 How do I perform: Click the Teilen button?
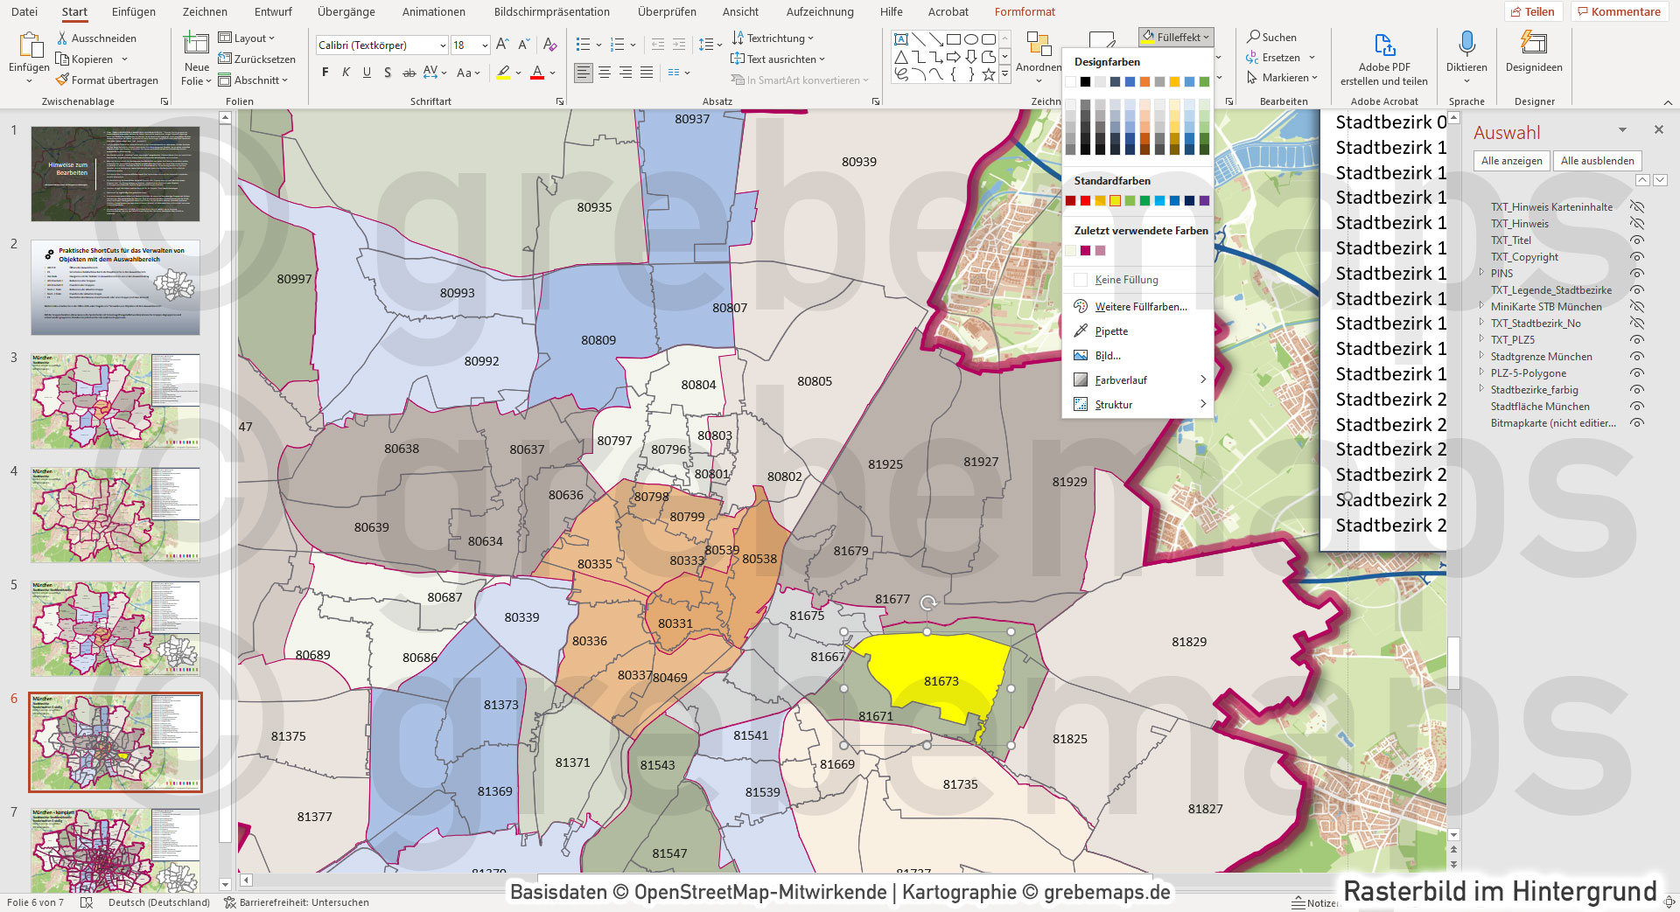(1536, 11)
